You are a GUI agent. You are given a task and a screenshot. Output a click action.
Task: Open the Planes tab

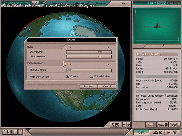[x=80, y=3]
